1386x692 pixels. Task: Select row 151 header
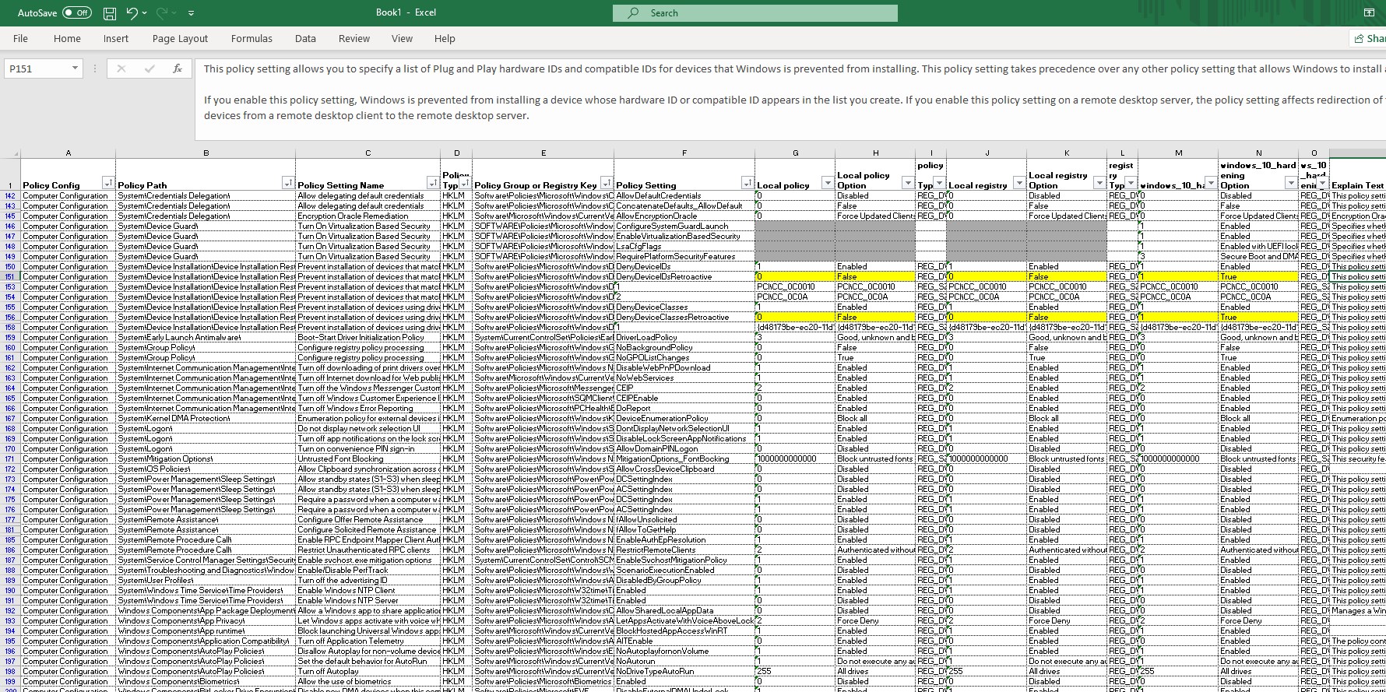10,276
